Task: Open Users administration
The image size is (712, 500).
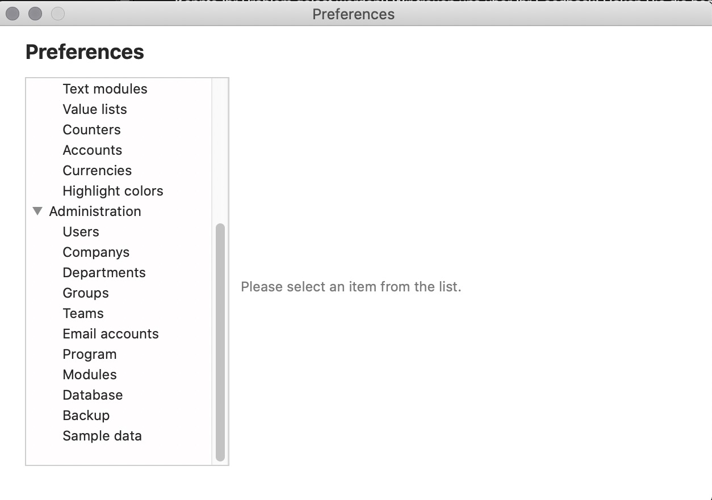Action: coord(81,232)
